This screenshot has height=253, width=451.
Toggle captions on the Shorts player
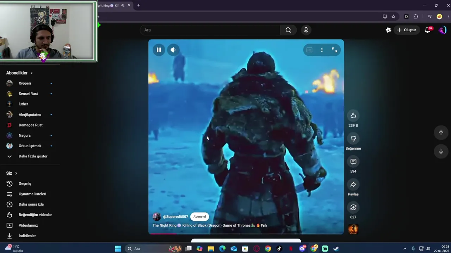tap(309, 50)
